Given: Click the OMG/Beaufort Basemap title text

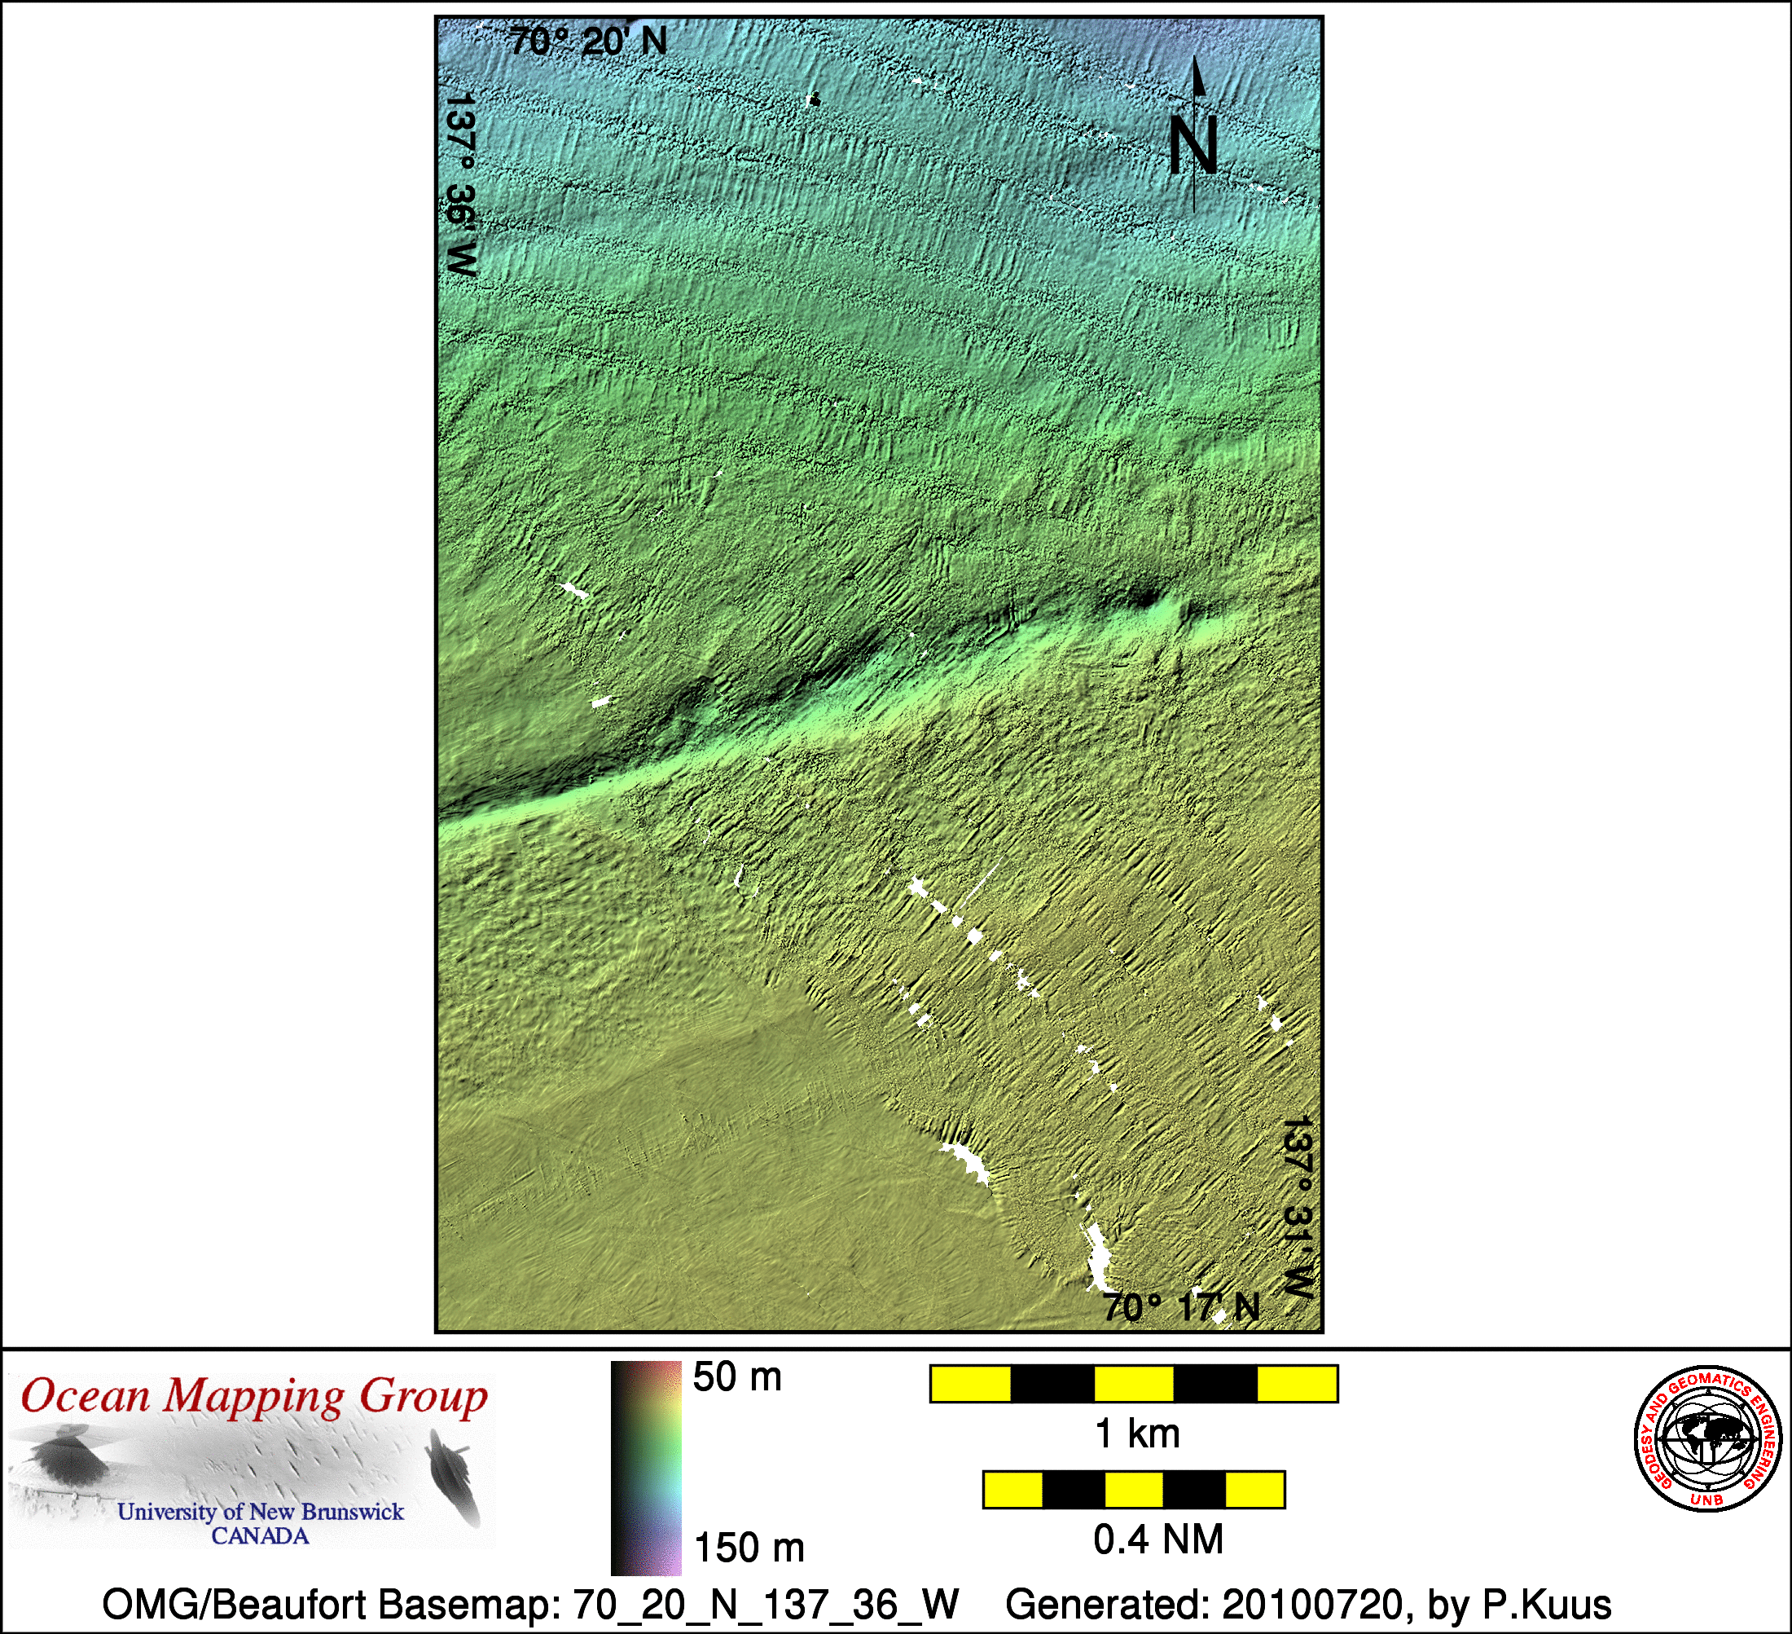Looking at the screenshot, I should [x=530, y=1605].
